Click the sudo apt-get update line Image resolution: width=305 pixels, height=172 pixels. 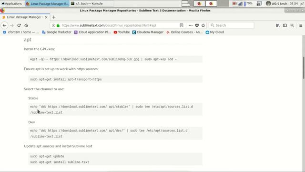[47, 156]
